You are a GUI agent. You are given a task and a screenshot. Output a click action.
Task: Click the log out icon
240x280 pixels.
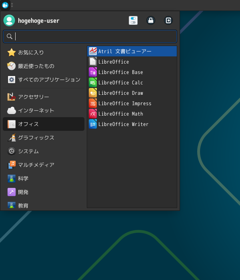(x=168, y=20)
